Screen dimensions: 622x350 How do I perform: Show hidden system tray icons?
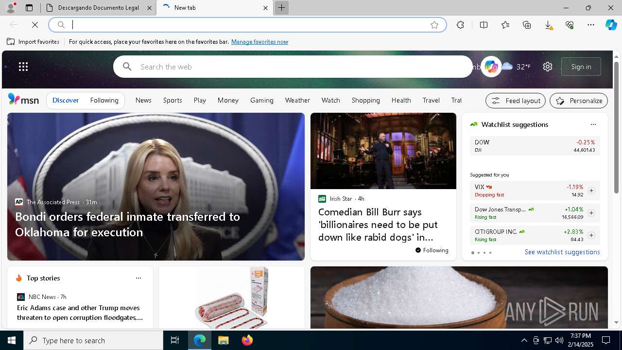[524, 340]
